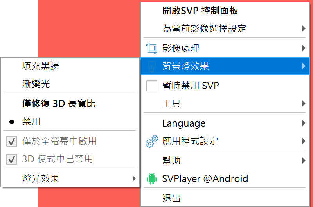Uncheck the 3D 模式中已禁用 checkbox

pos(12,159)
